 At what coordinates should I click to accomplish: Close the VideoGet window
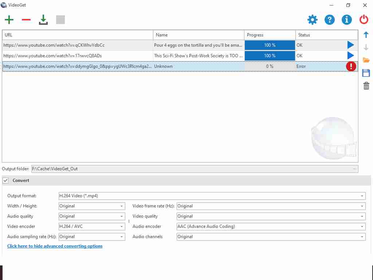click(x=365, y=5)
